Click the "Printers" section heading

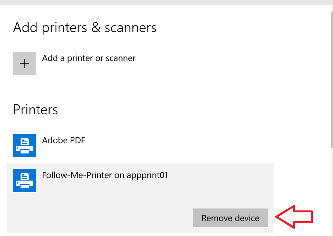coord(35,110)
